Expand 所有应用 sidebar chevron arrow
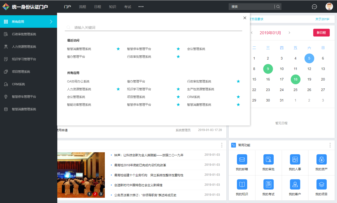This screenshot has height=203, width=337. pos(51,22)
